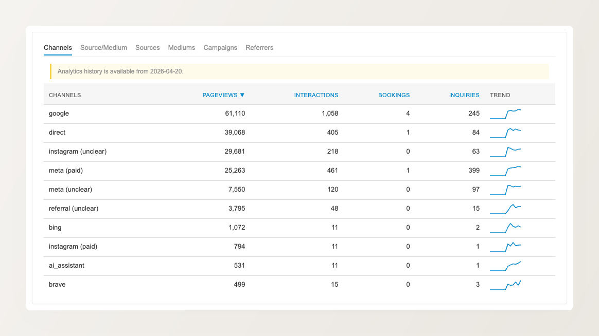Select the referral (unclear) channel name
Image resolution: width=599 pixels, height=336 pixels.
[74, 209]
